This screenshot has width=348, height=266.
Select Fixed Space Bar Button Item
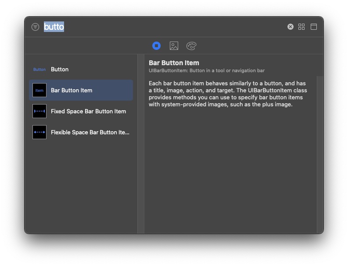81,111
